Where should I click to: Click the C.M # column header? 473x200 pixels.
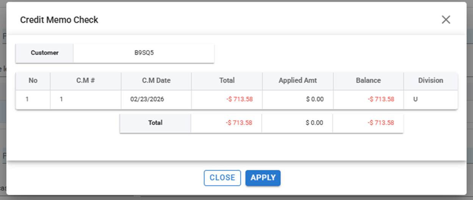click(x=85, y=80)
